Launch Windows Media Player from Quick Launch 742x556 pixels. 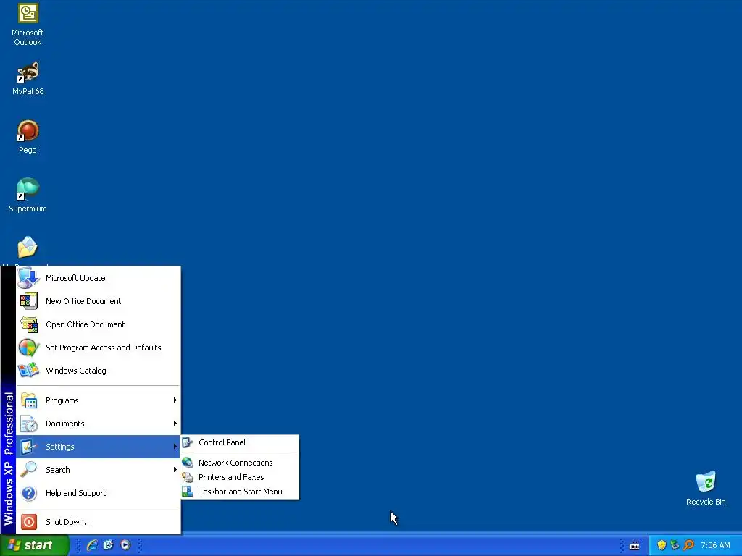point(125,545)
